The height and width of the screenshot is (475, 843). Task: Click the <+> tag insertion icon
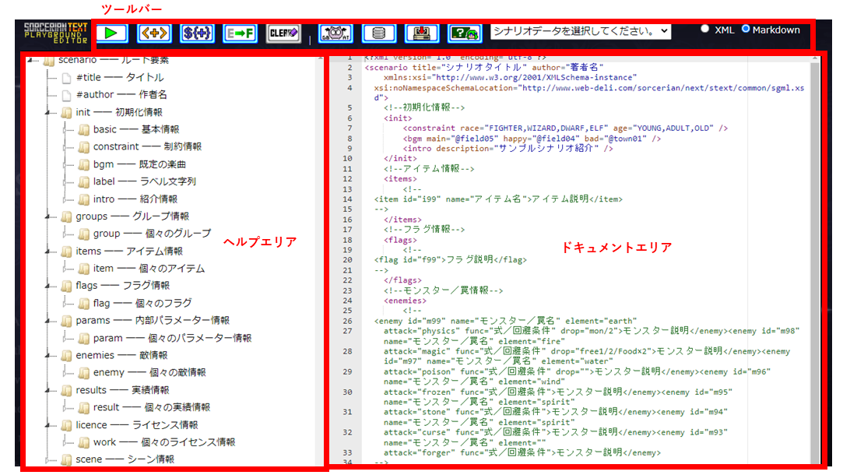(154, 33)
